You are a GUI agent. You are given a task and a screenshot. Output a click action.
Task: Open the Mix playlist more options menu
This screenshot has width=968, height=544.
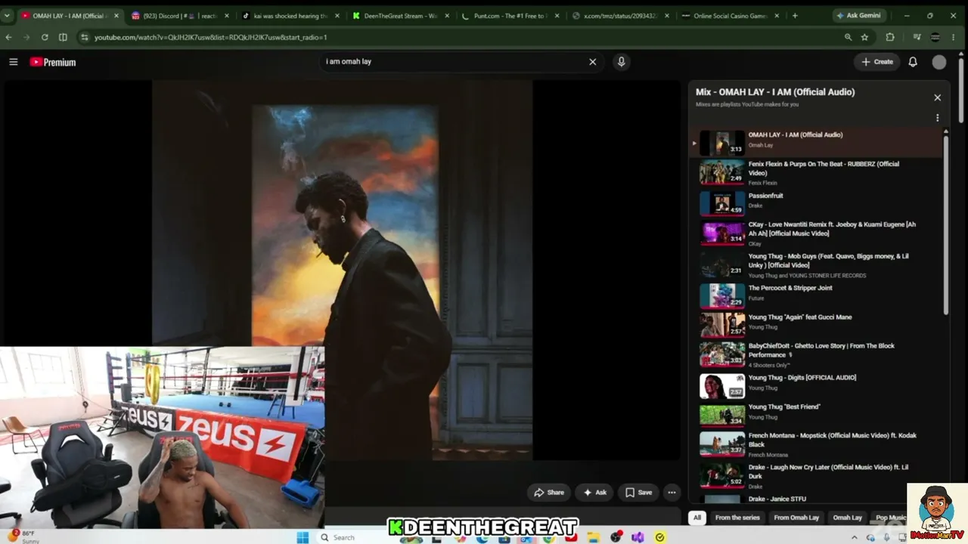(x=937, y=118)
